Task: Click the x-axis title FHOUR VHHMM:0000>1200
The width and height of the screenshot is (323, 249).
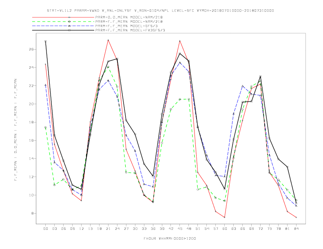Action: 170,238
